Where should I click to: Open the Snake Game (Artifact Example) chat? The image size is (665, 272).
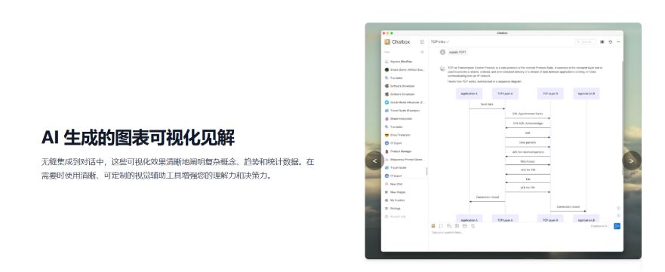pyautogui.click(x=405, y=70)
